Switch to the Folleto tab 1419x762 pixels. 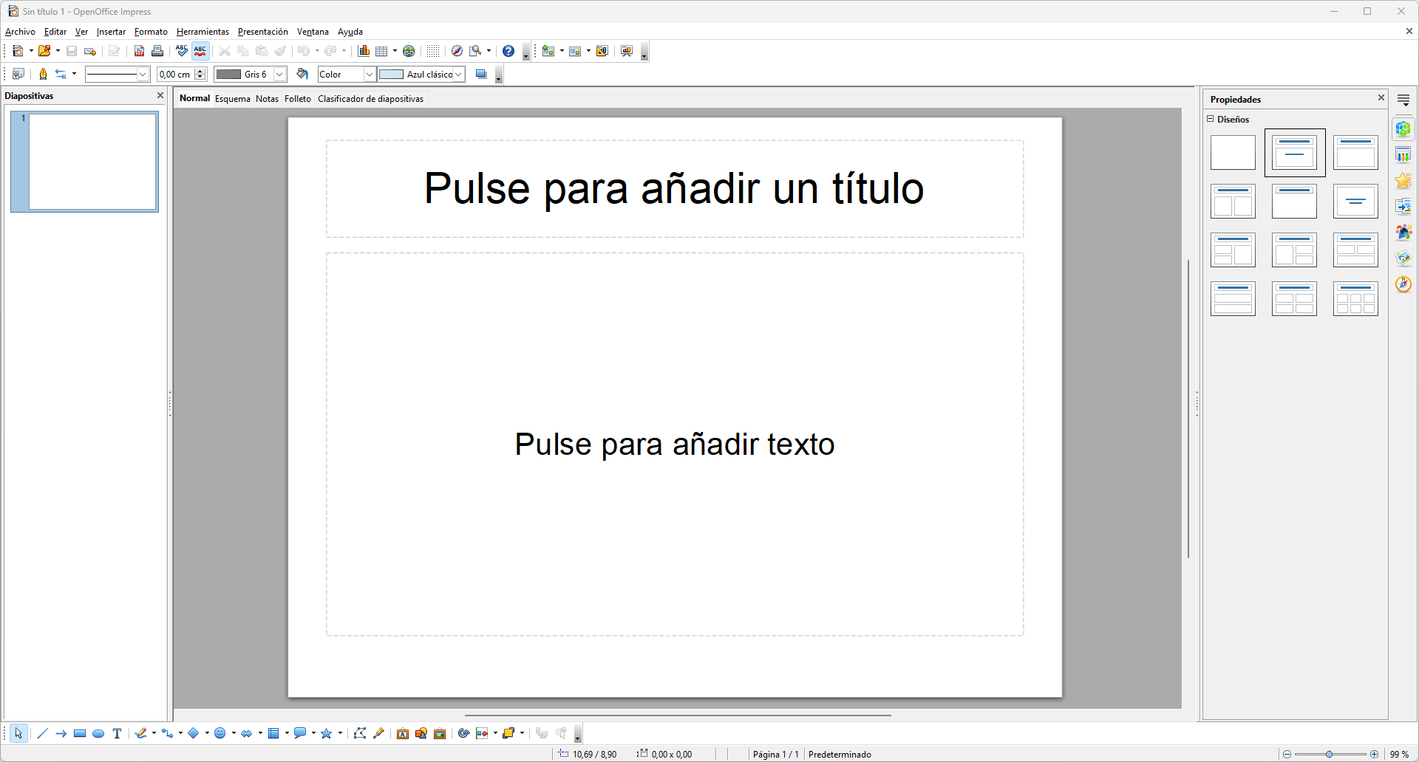pos(298,98)
